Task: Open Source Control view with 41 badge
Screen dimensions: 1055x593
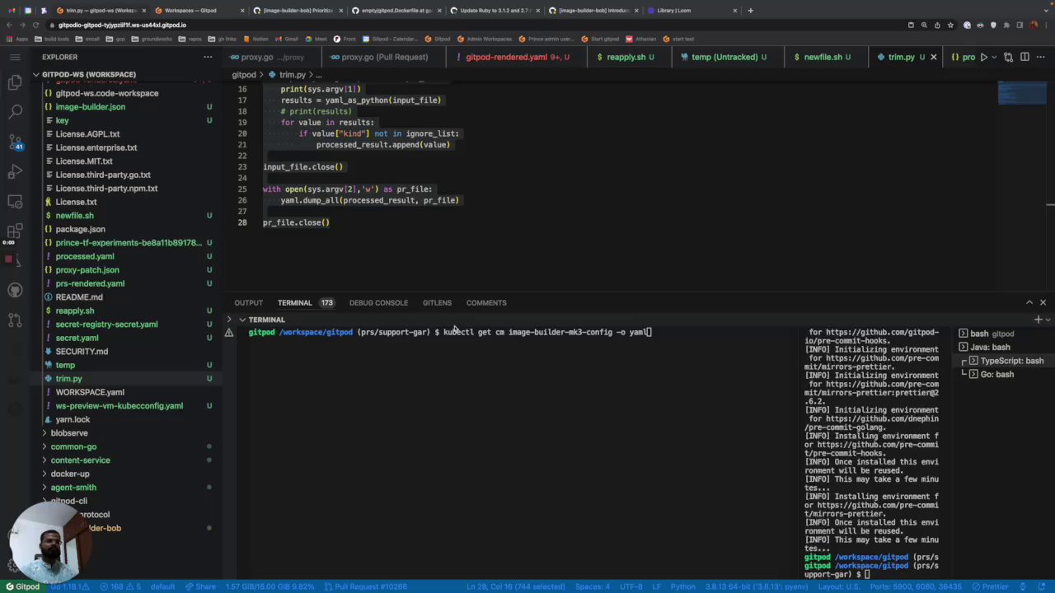Action: click(x=15, y=142)
